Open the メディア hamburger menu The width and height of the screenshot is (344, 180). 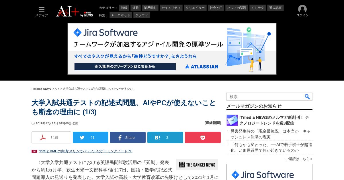point(42,12)
